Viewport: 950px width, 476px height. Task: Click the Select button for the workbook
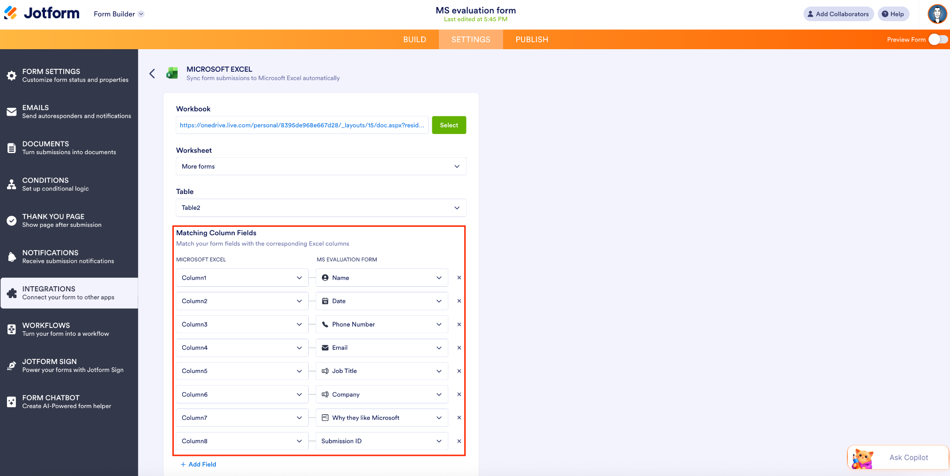pos(449,125)
